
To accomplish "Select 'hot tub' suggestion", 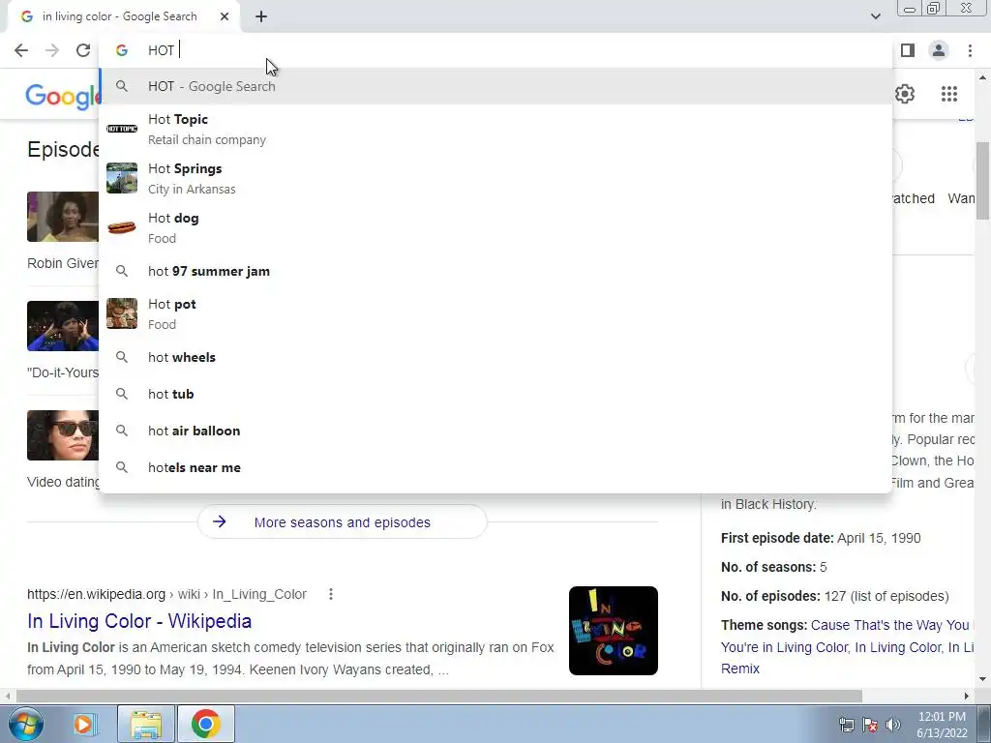I will [x=495, y=394].
